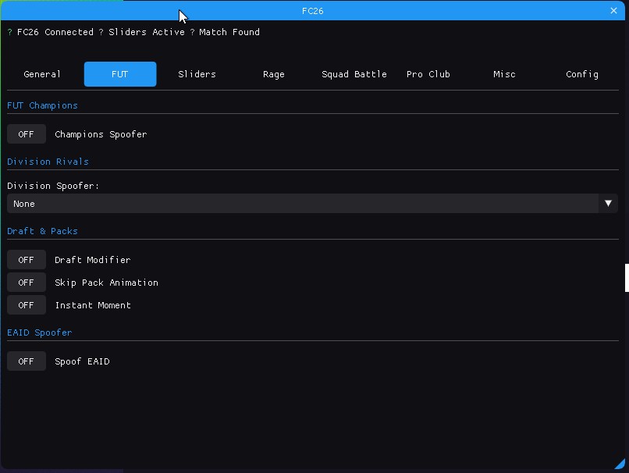The image size is (629, 473).
Task: Enable the Instant Moment toggle
Action: (27, 305)
